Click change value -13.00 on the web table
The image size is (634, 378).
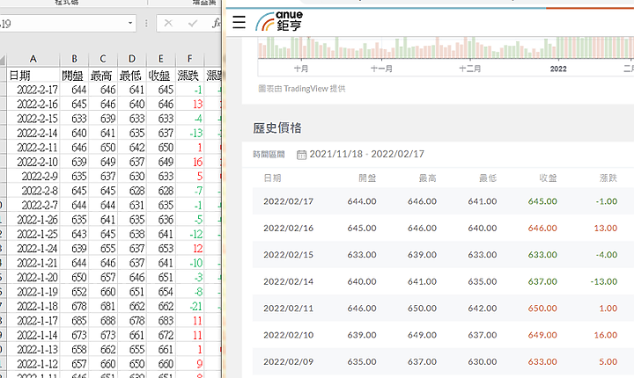click(x=604, y=281)
